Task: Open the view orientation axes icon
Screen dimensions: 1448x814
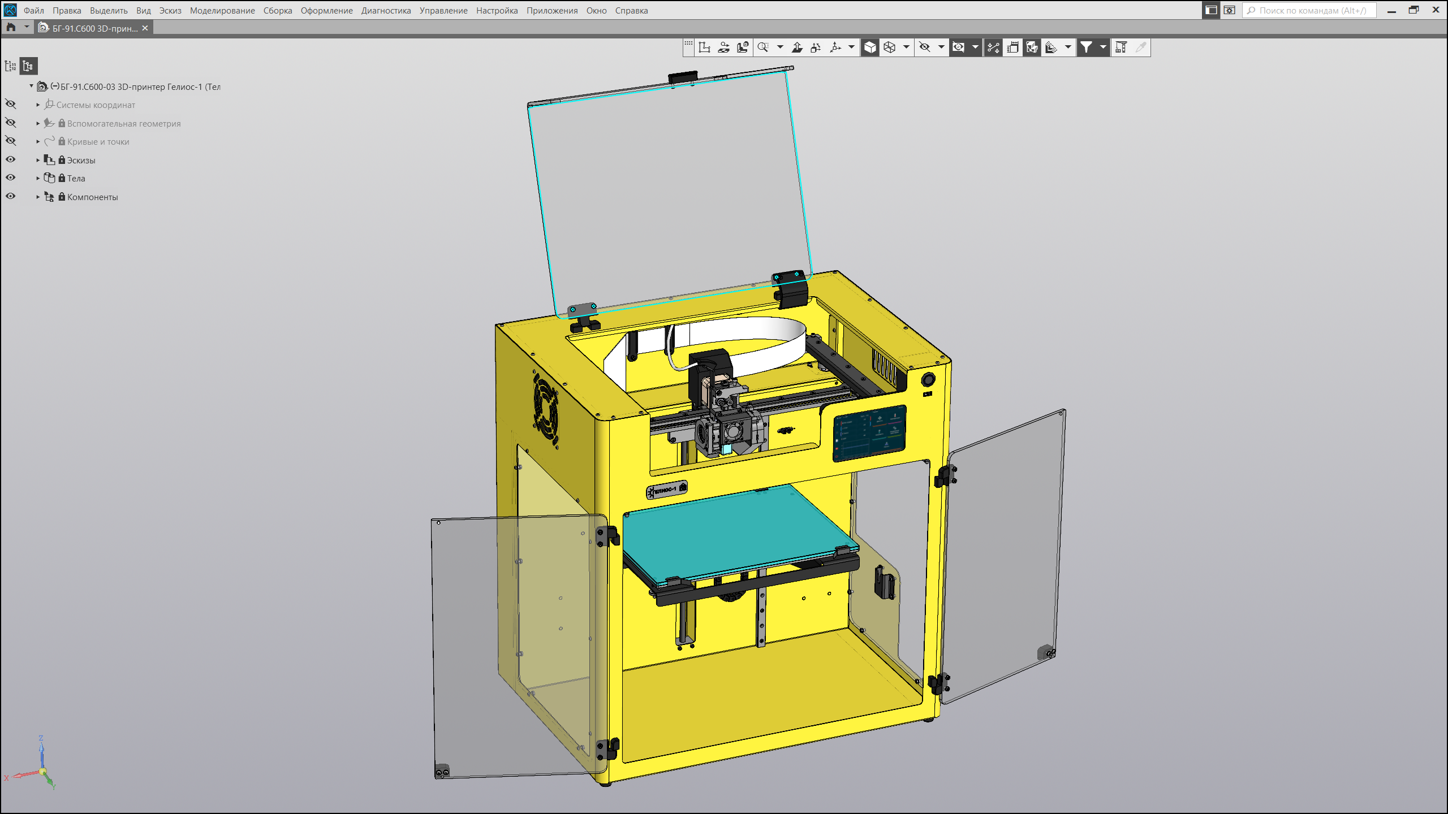Action: tap(835, 47)
